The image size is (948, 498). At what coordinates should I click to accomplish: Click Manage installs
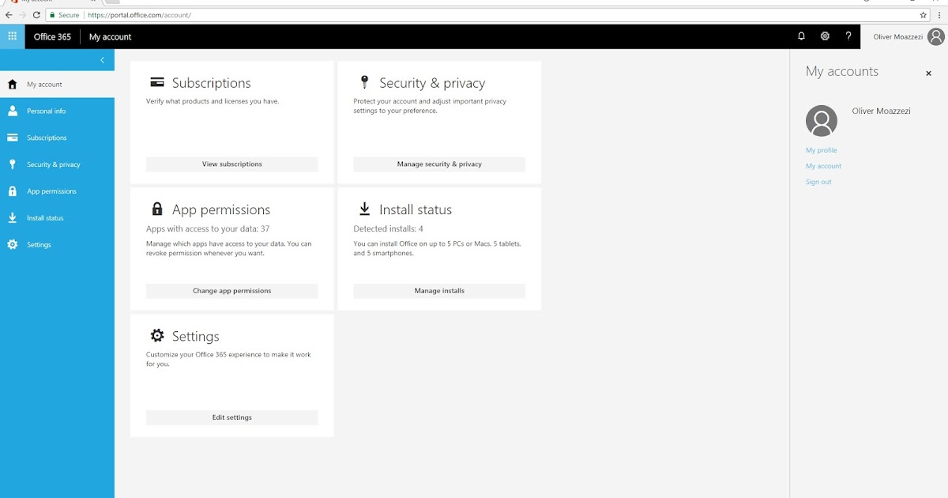click(x=439, y=290)
